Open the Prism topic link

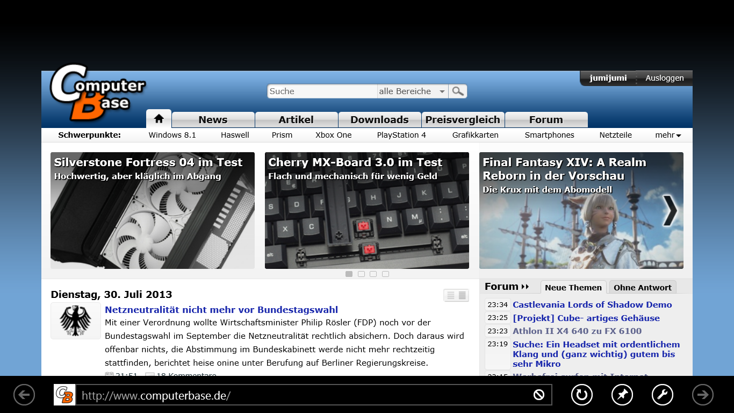[282, 135]
